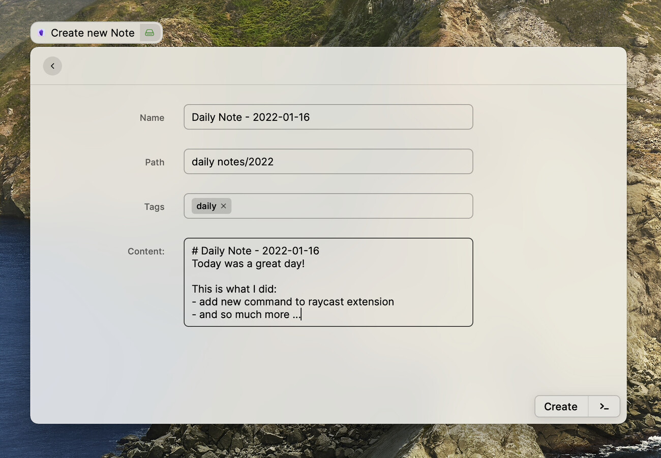The image size is (661, 458).
Task: Click the Tags form label
Action: click(x=154, y=206)
